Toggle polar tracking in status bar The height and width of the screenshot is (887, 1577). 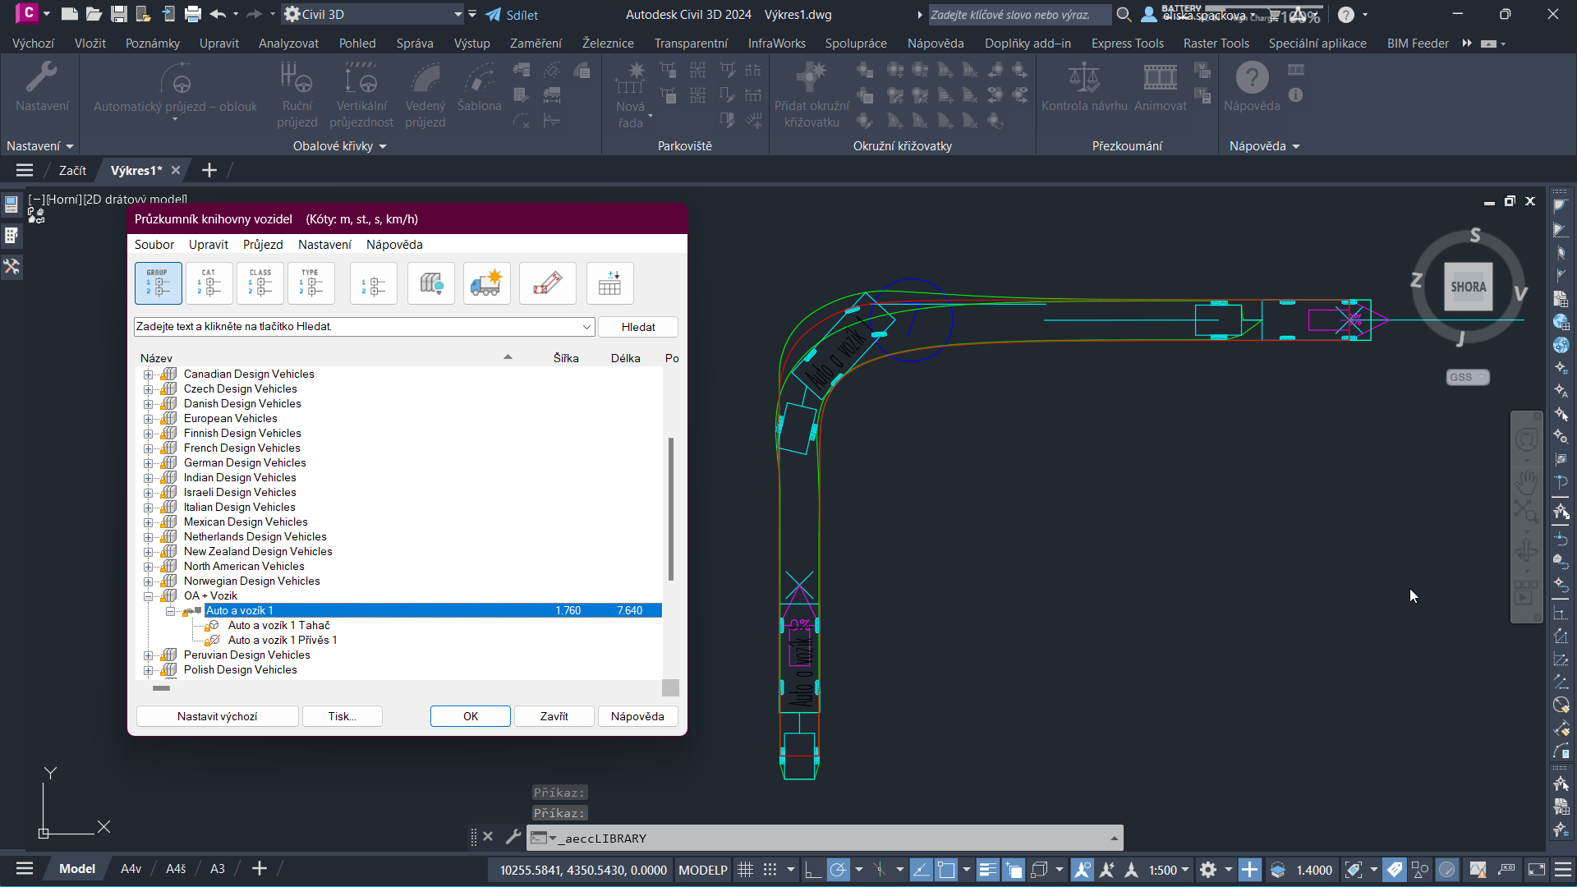point(838,870)
